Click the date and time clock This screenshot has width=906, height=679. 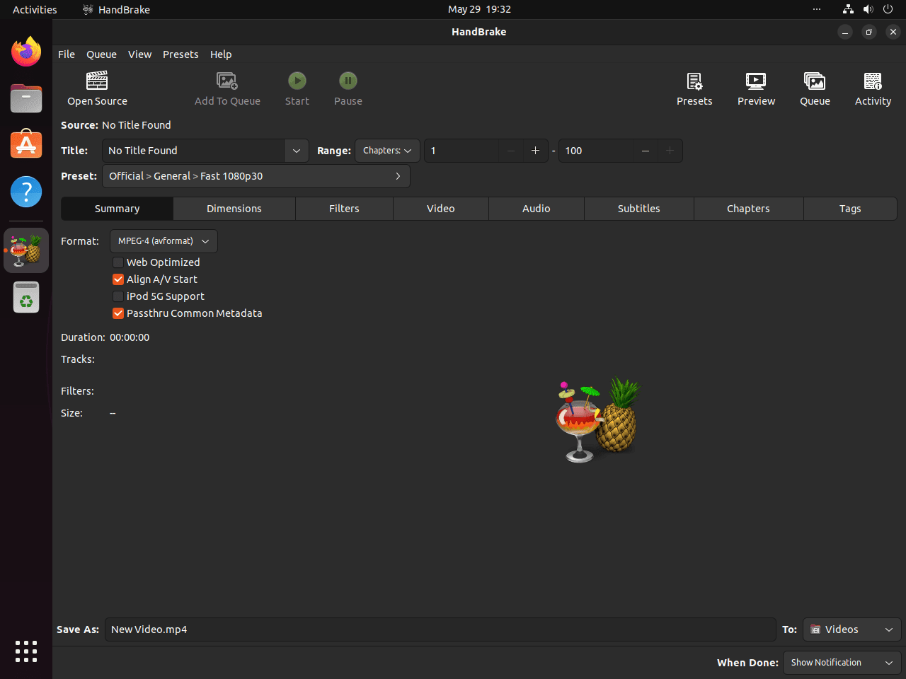pos(479,9)
